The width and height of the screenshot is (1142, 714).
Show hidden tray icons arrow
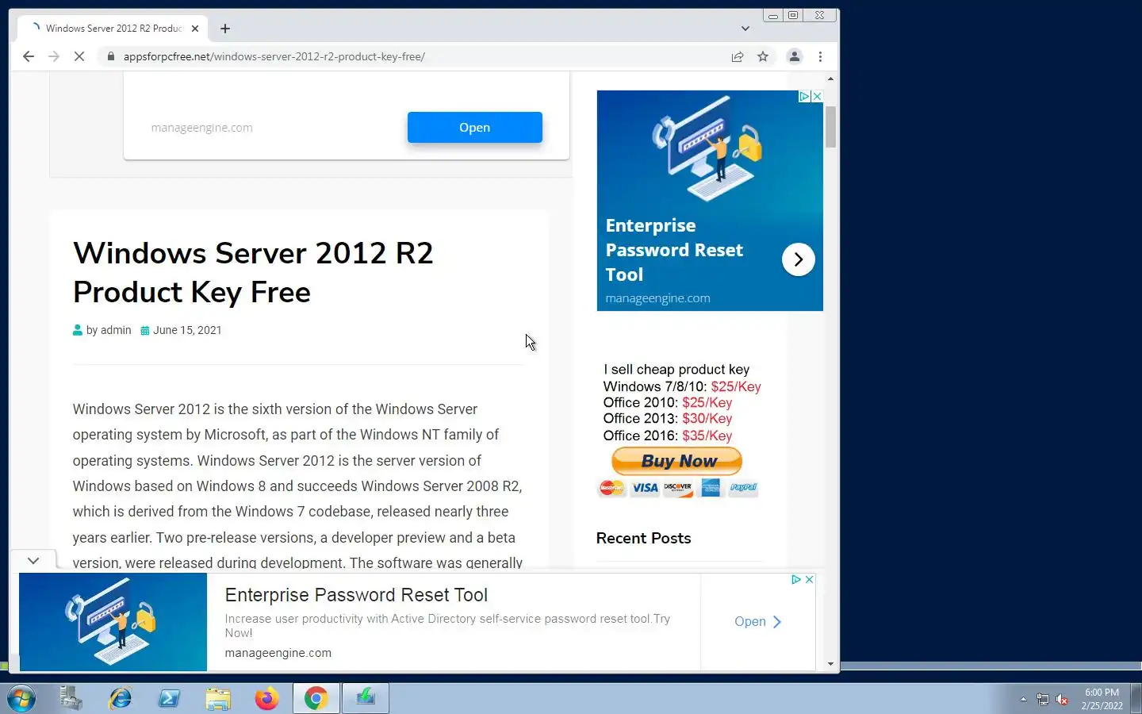coord(1023,700)
